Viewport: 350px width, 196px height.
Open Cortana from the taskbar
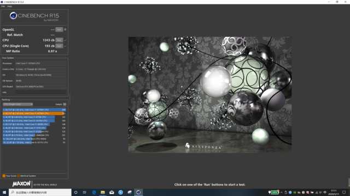tap(76, 192)
